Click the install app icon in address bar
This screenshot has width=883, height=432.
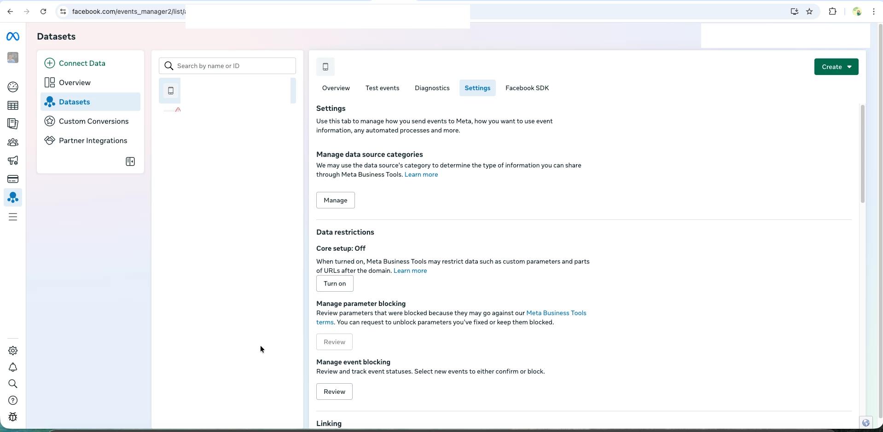click(x=794, y=12)
